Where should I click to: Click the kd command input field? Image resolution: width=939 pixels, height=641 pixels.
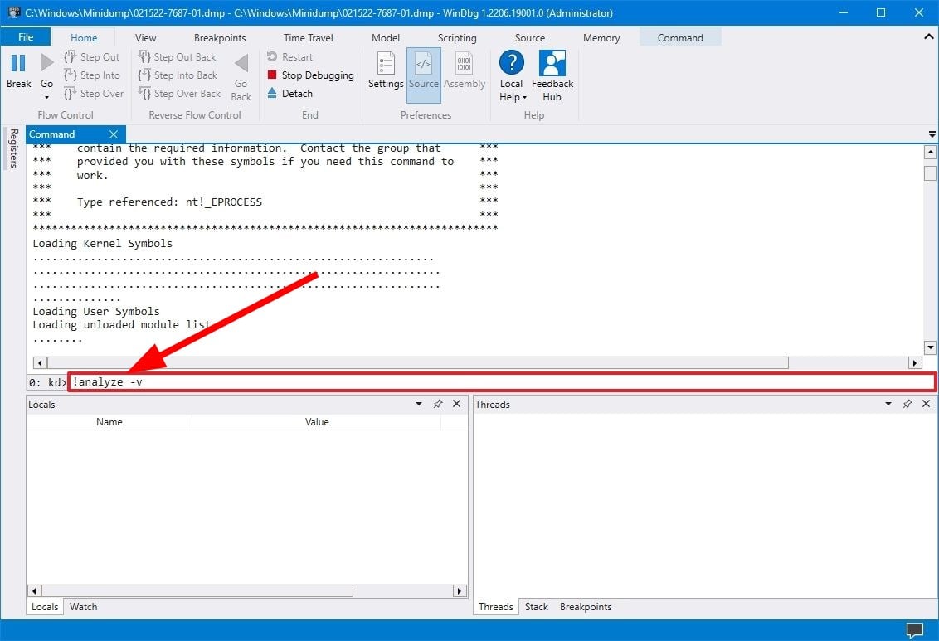[501, 381]
